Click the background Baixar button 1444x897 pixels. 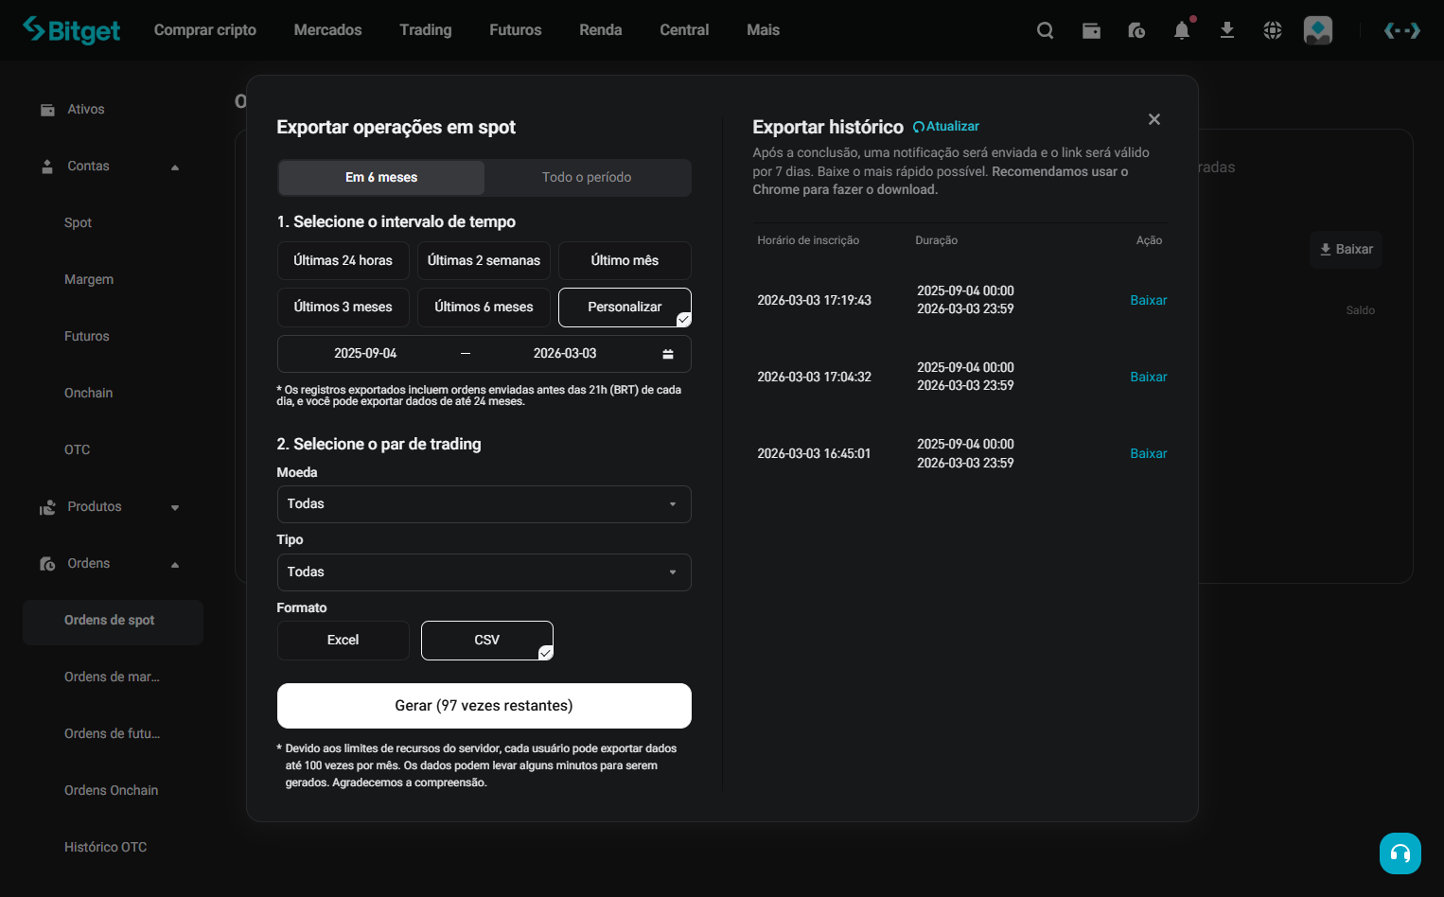pyautogui.click(x=1346, y=250)
